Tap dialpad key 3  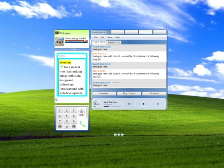74,110
